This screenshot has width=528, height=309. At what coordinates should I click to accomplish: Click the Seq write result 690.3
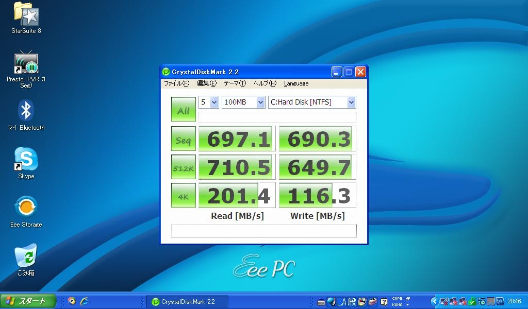pyautogui.click(x=318, y=139)
